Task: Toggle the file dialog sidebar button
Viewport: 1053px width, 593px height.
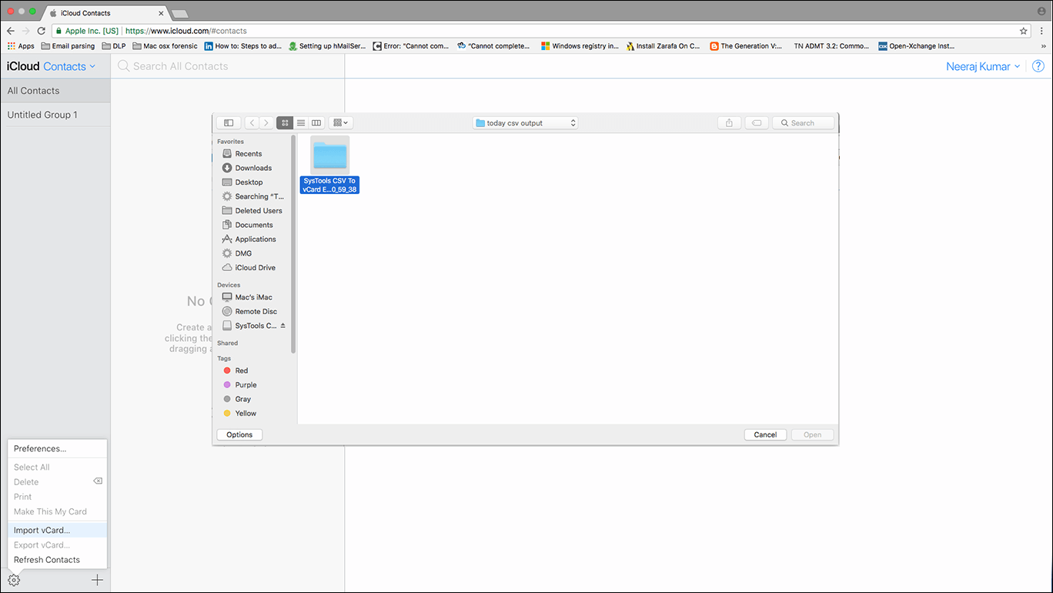Action: [229, 122]
